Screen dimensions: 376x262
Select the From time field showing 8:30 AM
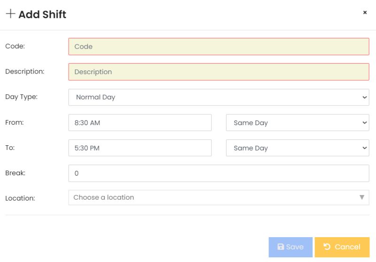140,123
